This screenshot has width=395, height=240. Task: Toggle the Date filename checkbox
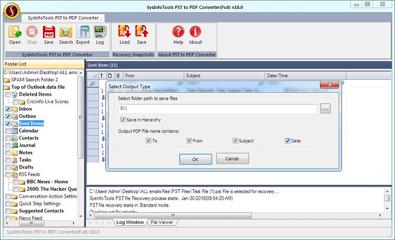click(x=287, y=141)
